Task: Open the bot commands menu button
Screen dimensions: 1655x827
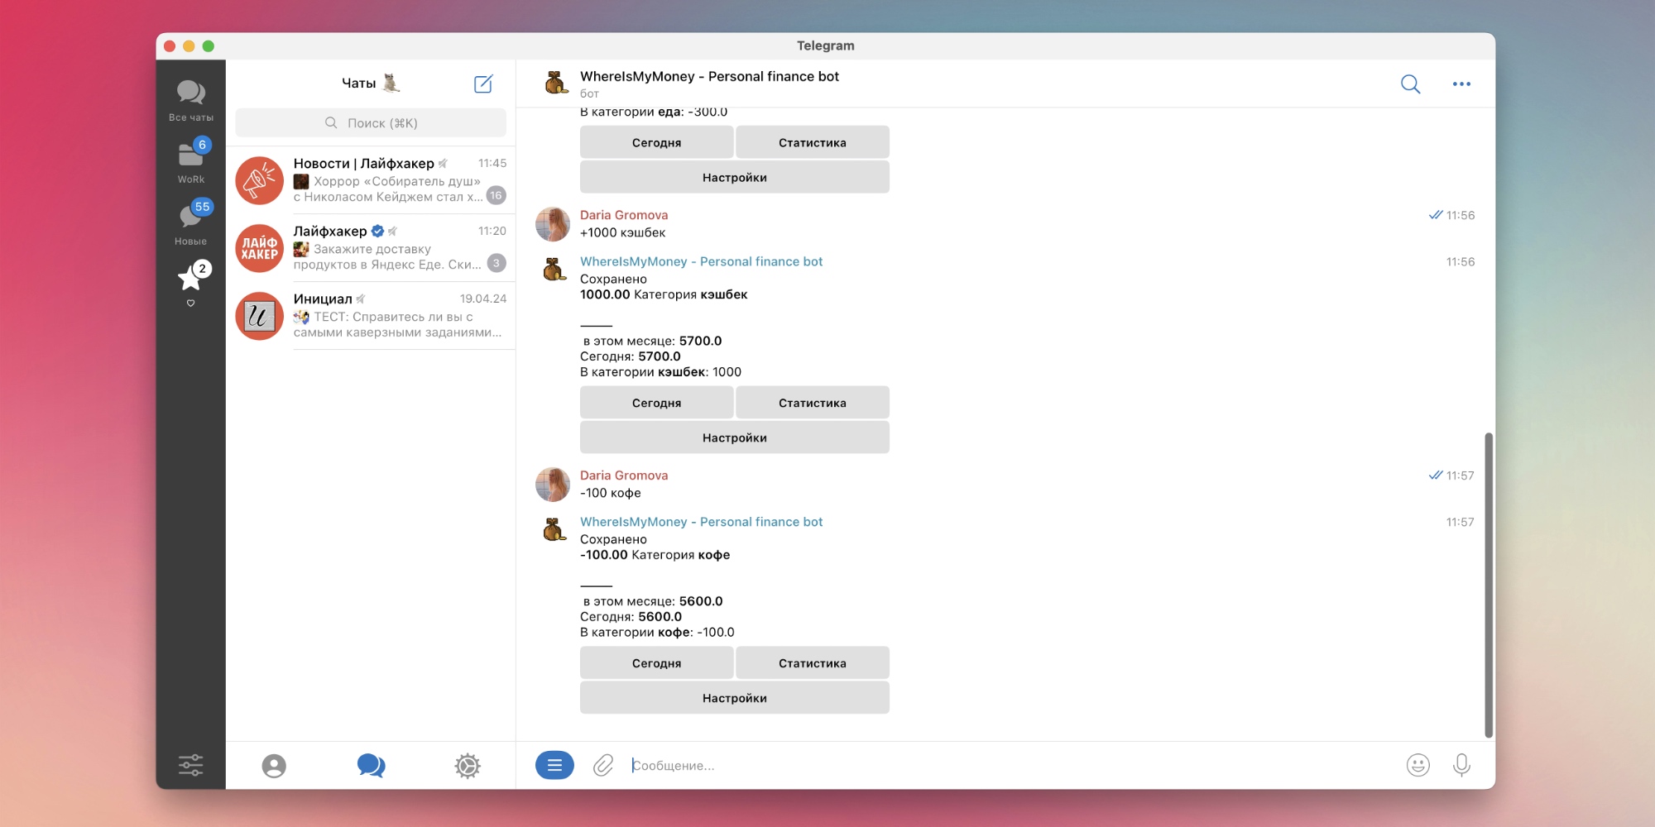Action: tap(554, 765)
